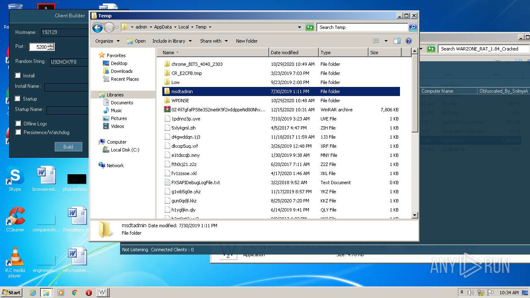The image size is (530, 298).
Task: Expand the Organize dropdown menu
Action: pos(107,41)
